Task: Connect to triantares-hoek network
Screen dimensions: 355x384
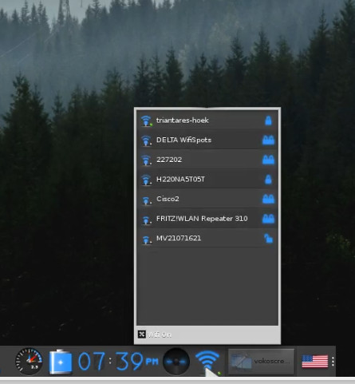Action: [207, 121]
